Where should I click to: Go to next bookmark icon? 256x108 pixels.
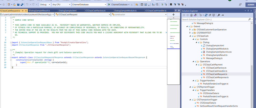click(x=179, y=4)
